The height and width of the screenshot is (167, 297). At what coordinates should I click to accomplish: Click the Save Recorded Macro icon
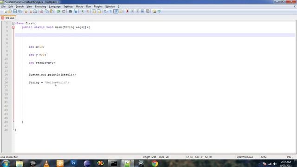click(x=148, y=11)
